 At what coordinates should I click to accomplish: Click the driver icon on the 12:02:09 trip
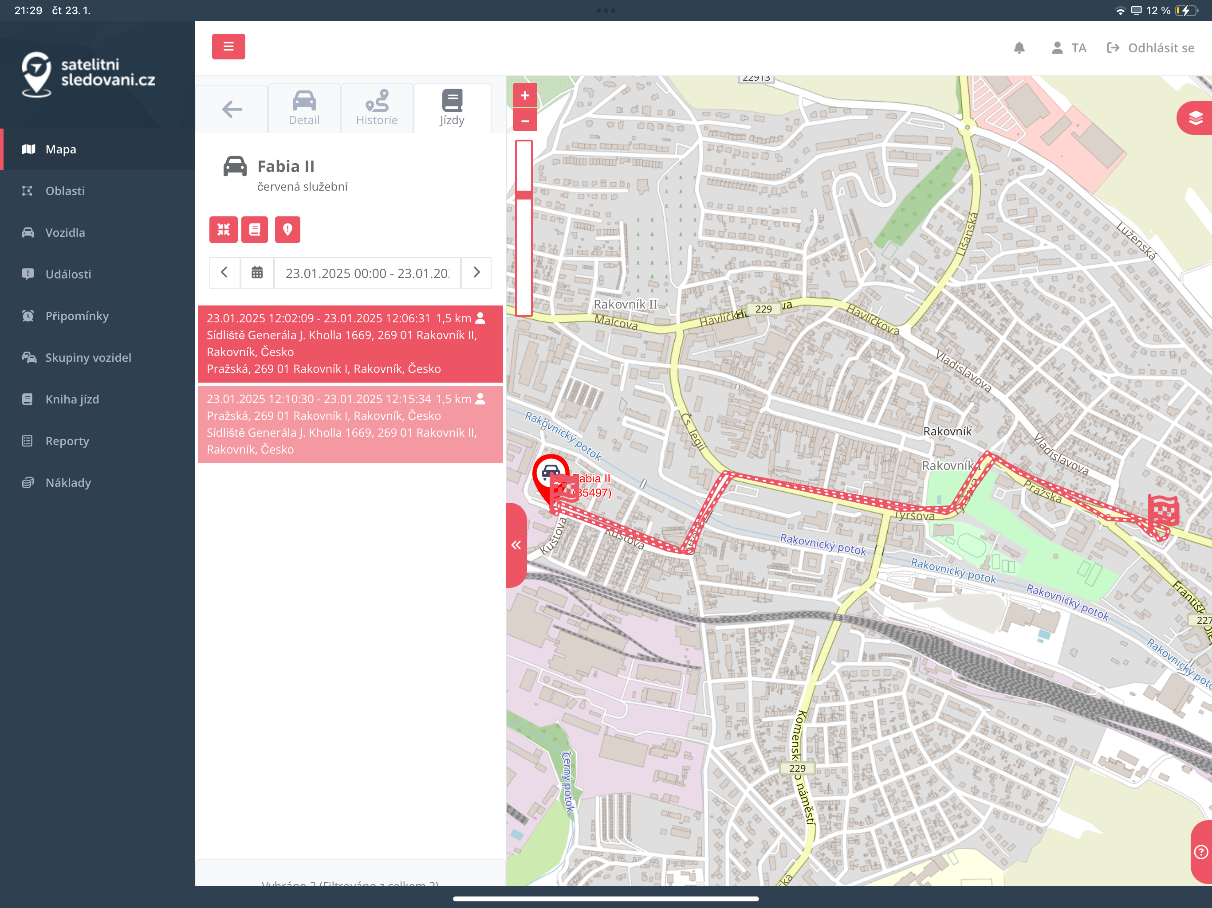tap(480, 317)
